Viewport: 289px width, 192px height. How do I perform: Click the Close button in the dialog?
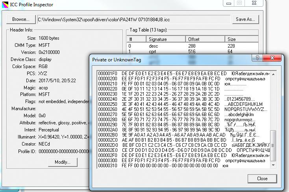coord(262,179)
